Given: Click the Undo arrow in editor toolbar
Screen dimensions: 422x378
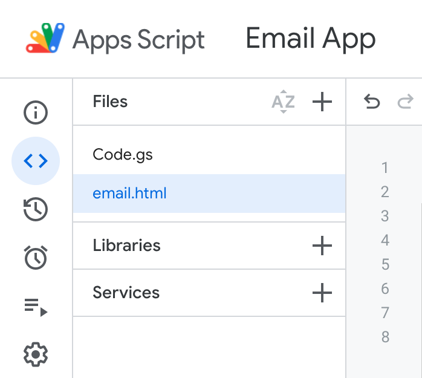Looking at the screenshot, I should tap(372, 102).
